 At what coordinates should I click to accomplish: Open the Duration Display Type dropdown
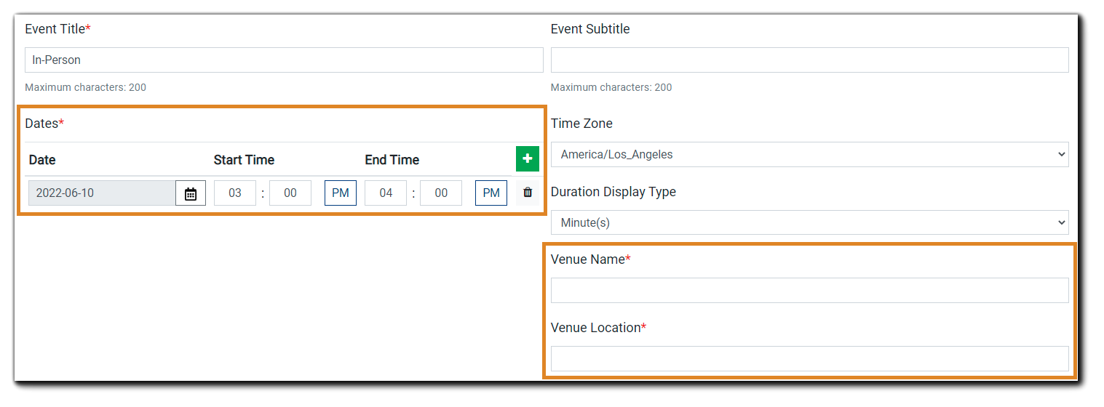[809, 222]
